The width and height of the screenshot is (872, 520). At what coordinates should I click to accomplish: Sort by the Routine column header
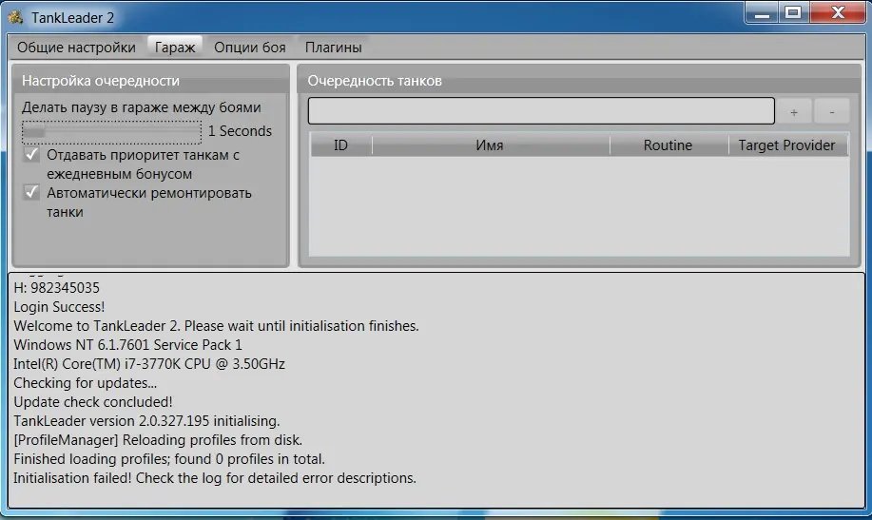click(x=668, y=145)
